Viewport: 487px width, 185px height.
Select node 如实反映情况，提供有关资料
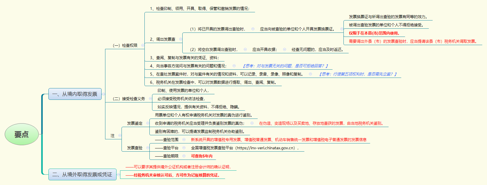click(199, 107)
